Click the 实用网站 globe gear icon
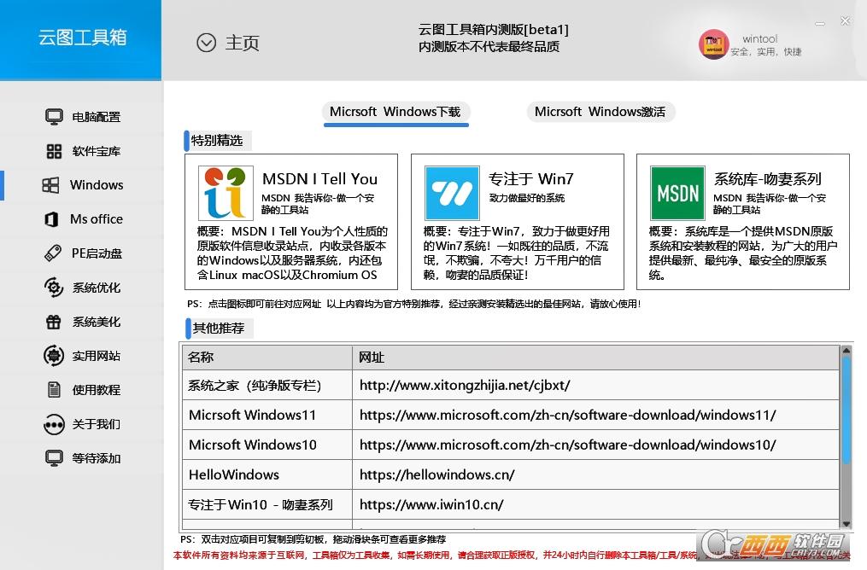This screenshot has width=867, height=570. [x=54, y=356]
